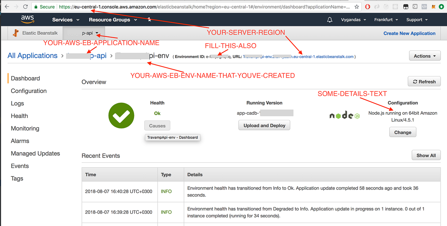
Task: Click the favorites star in navigation bar
Action: 149,20
